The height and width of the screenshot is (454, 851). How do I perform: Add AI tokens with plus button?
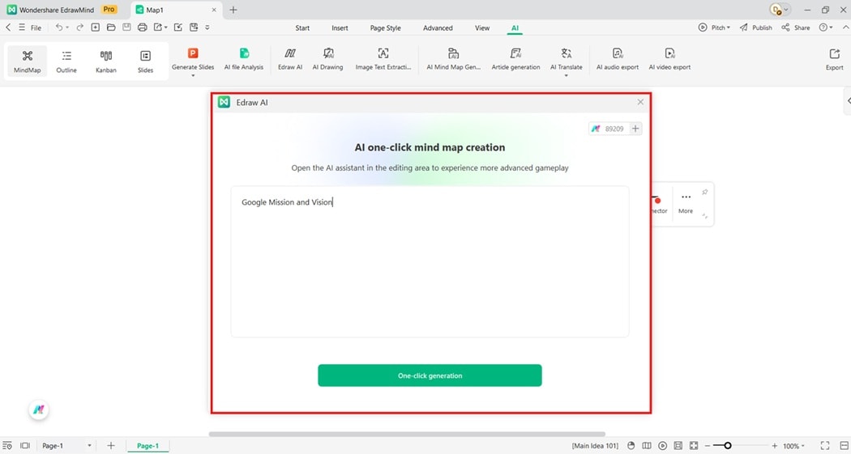635,129
